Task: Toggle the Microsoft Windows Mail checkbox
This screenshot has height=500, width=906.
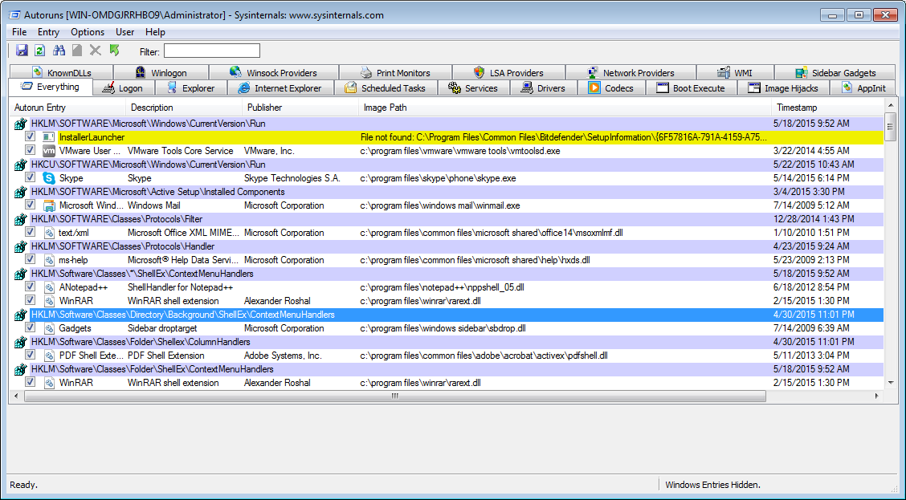Action: (30, 205)
